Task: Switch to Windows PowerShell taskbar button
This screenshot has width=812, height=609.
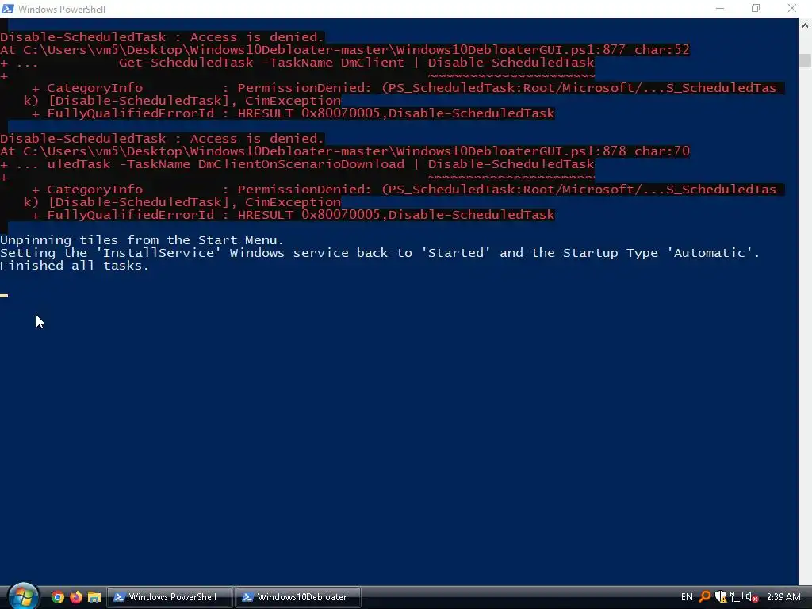Action: (170, 597)
